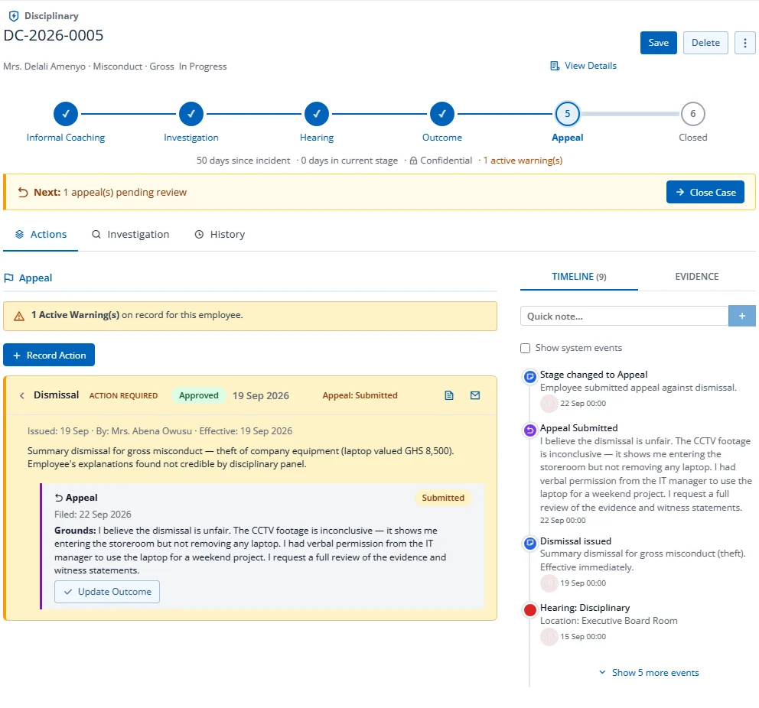The height and width of the screenshot is (708, 759).
Task: Click the Stage changed to Appeal timeline icon
Action: [530, 375]
